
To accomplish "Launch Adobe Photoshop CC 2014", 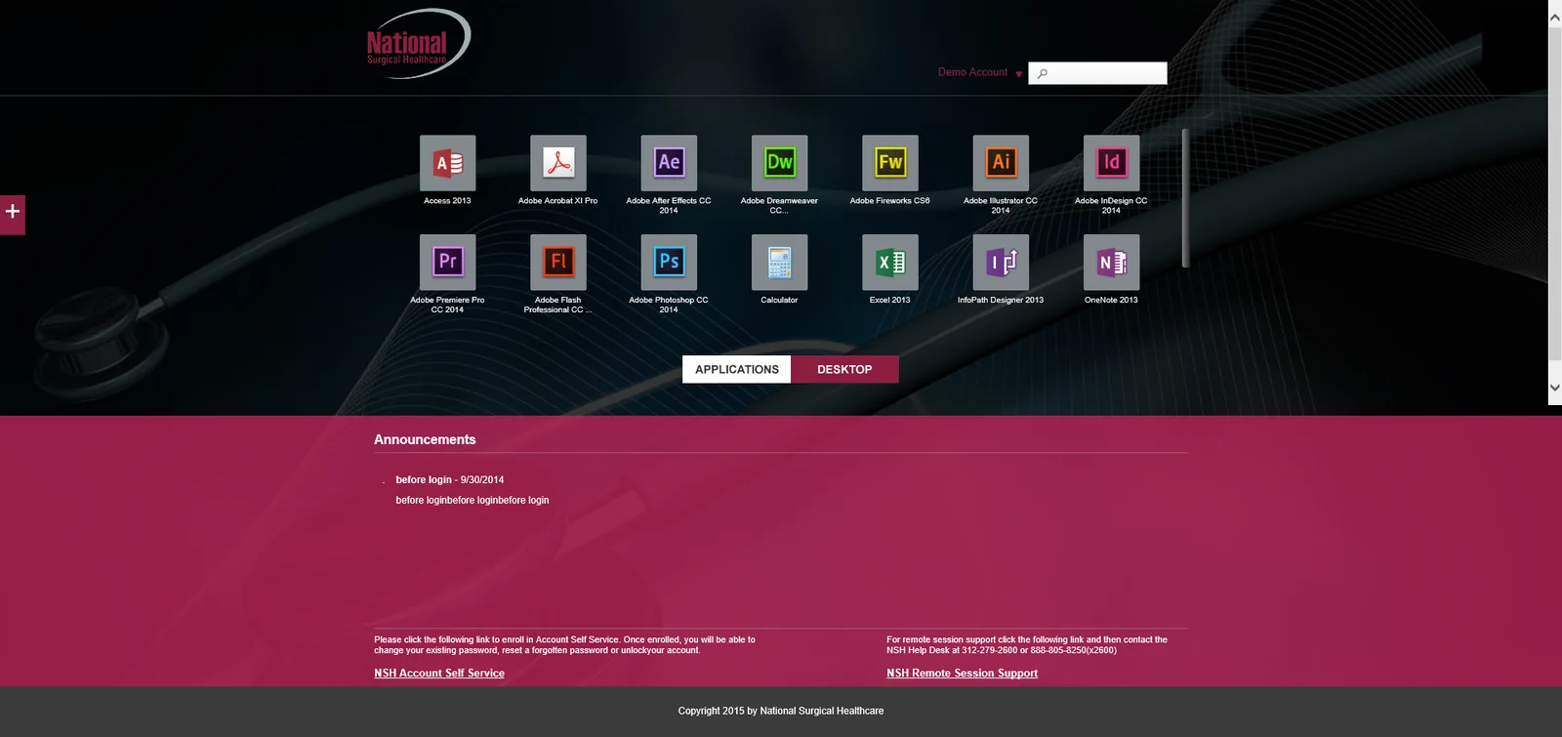I will tap(669, 262).
